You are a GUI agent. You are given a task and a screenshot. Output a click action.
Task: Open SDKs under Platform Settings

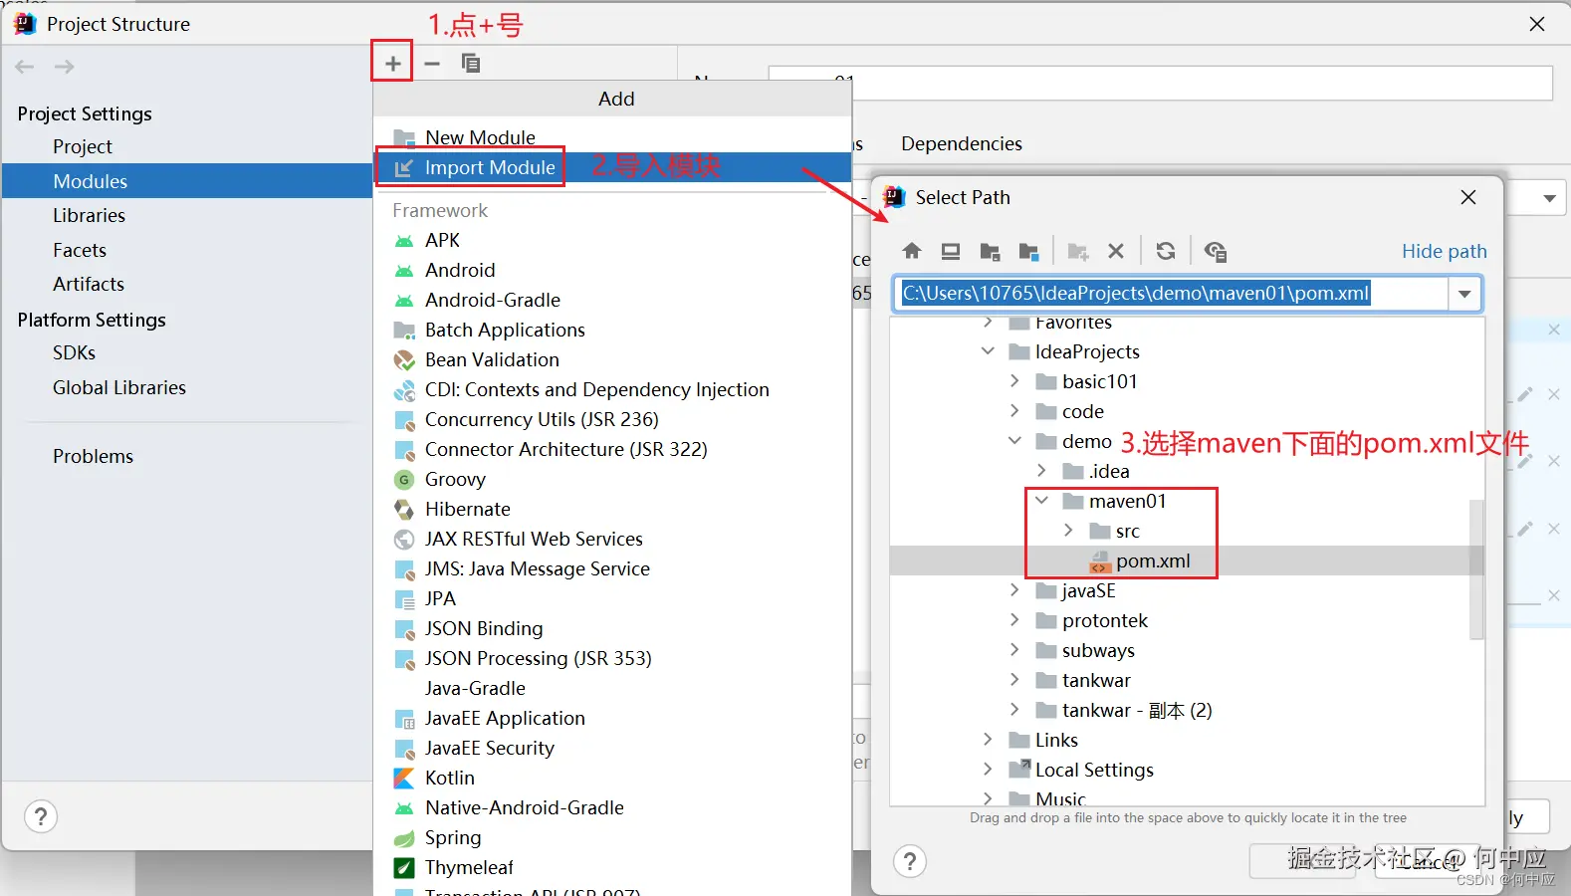[75, 352]
